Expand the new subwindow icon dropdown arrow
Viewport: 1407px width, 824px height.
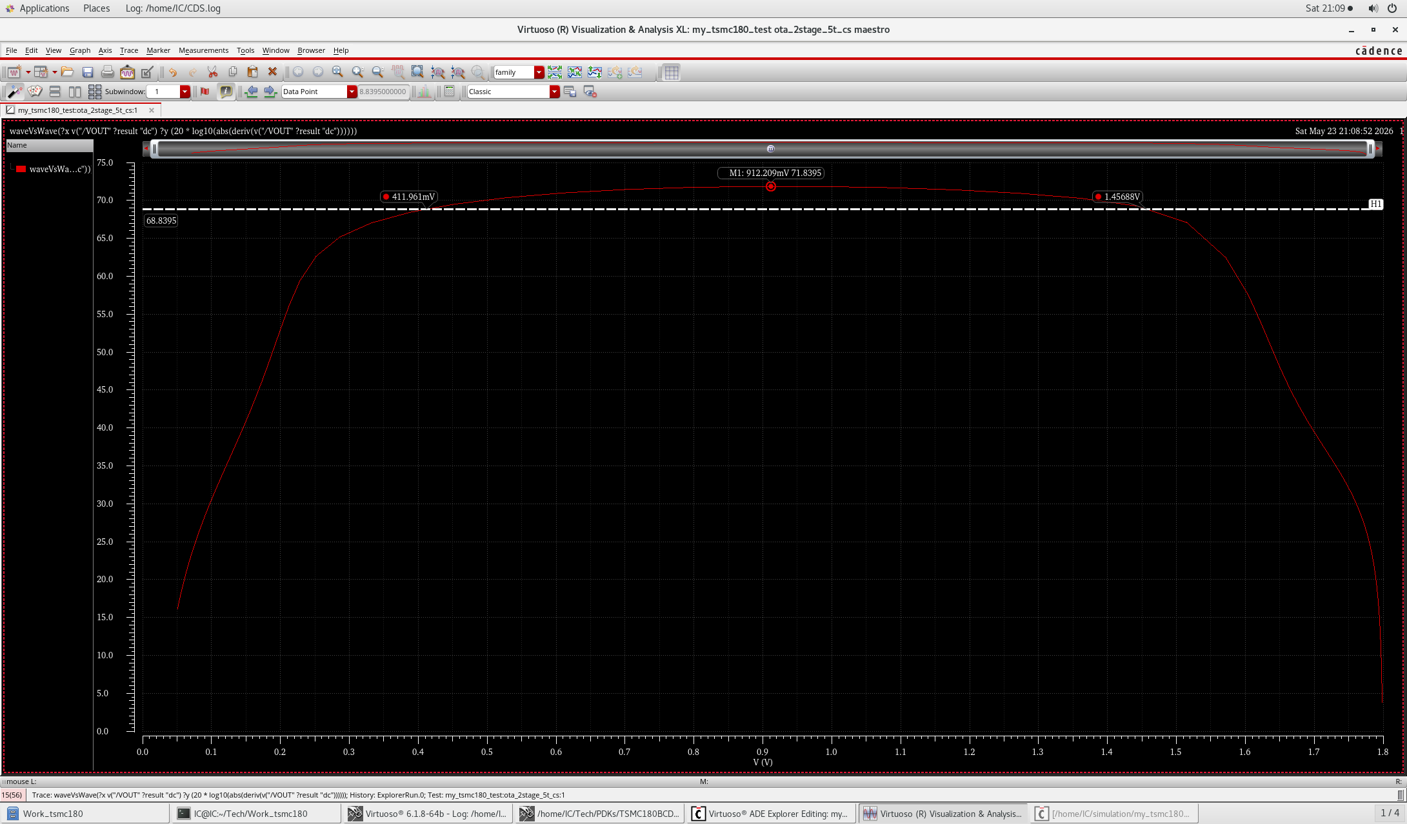(54, 72)
